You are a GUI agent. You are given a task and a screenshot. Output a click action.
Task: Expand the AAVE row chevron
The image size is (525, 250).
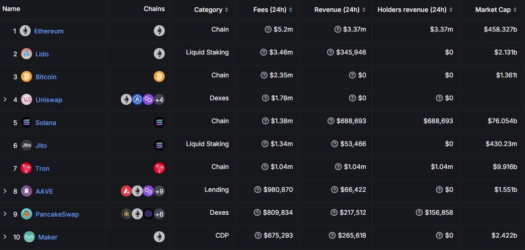[5, 191]
